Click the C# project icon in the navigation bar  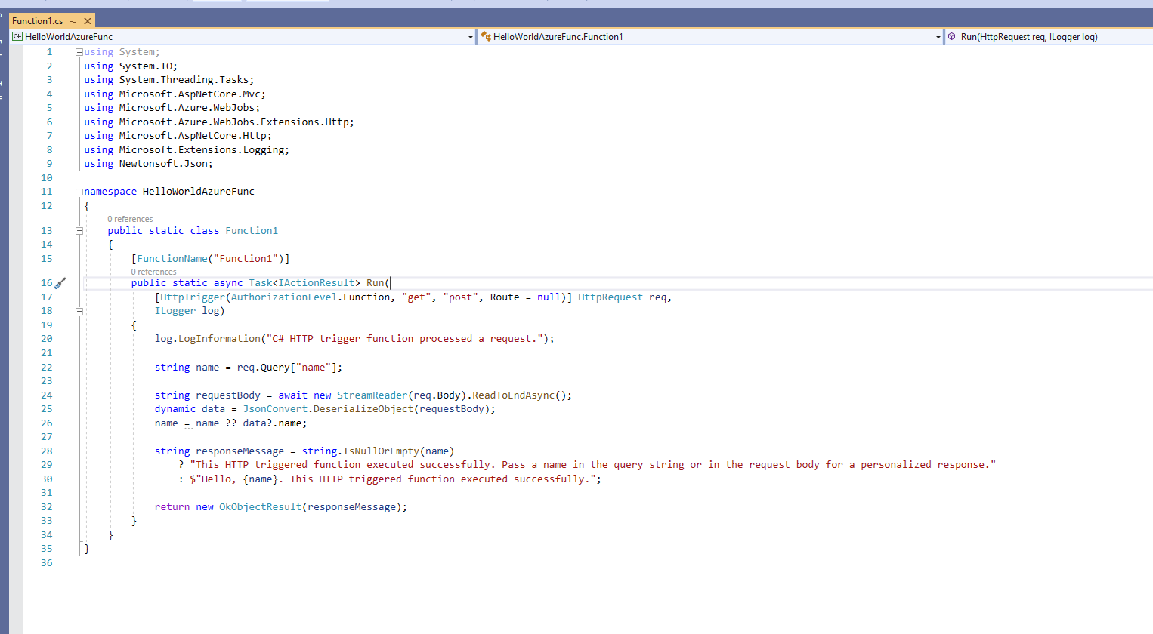click(x=17, y=36)
